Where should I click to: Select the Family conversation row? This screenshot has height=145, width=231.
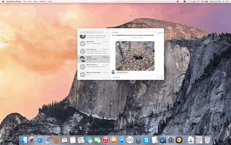pos(94,59)
